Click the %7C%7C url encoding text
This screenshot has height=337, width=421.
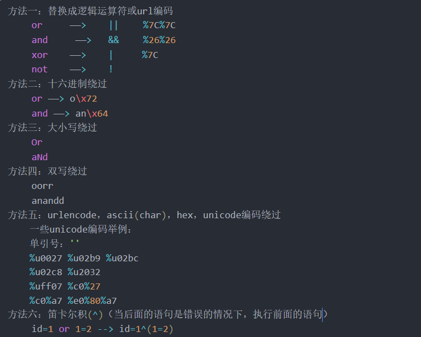pyautogui.click(x=159, y=25)
